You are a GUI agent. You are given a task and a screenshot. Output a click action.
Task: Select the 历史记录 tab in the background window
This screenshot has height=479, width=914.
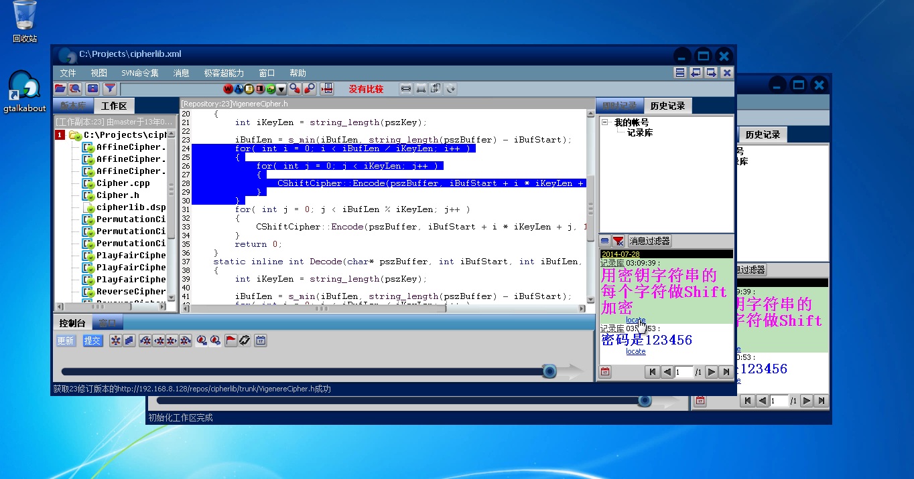(763, 134)
